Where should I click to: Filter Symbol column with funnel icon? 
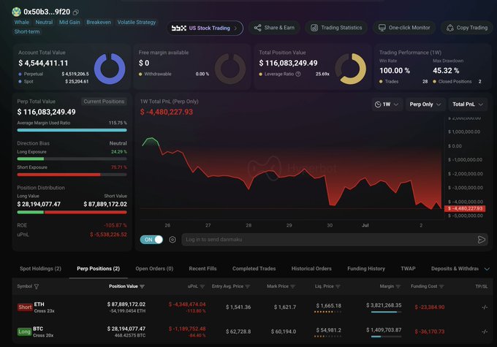(x=37, y=286)
